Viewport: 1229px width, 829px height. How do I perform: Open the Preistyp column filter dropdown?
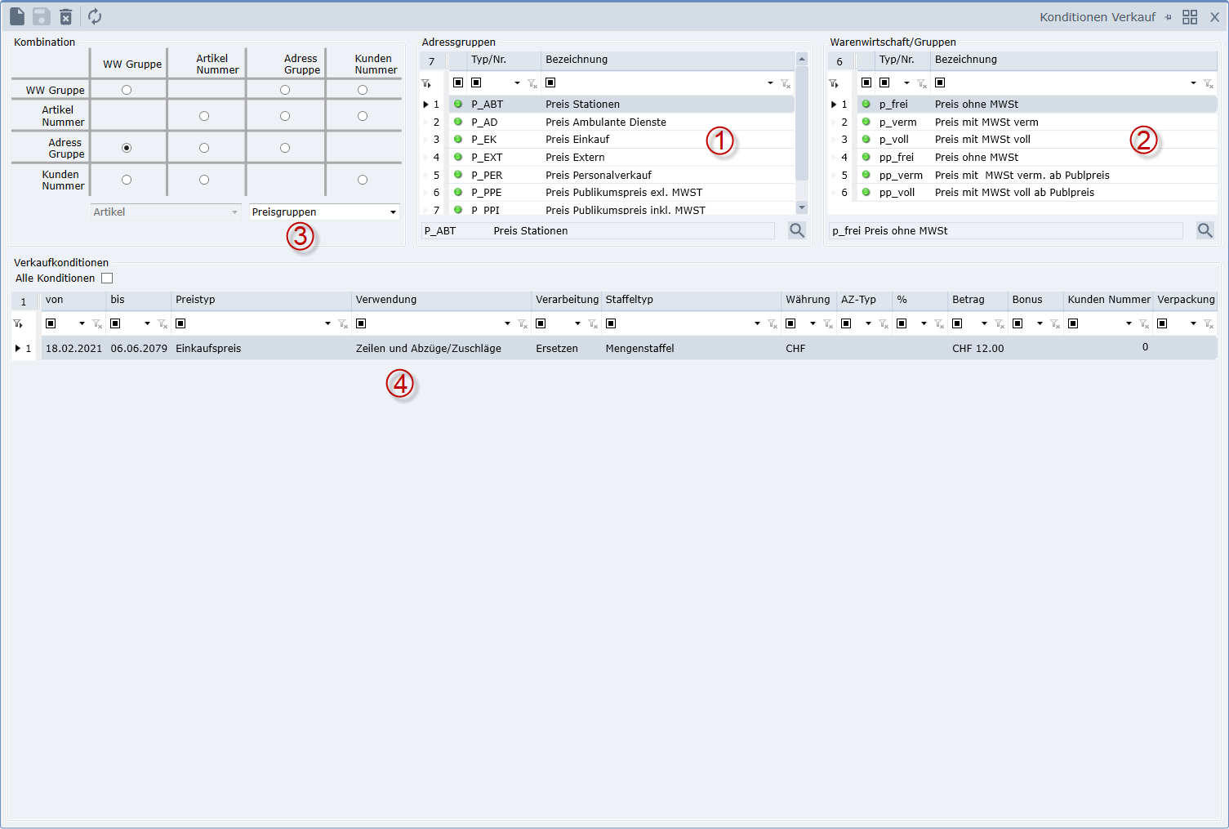[x=327, y=324]
